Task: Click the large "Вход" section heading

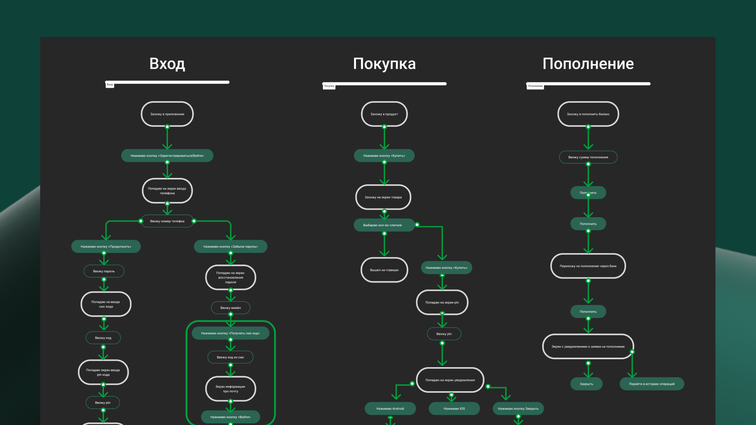Action: pos(167,64)
